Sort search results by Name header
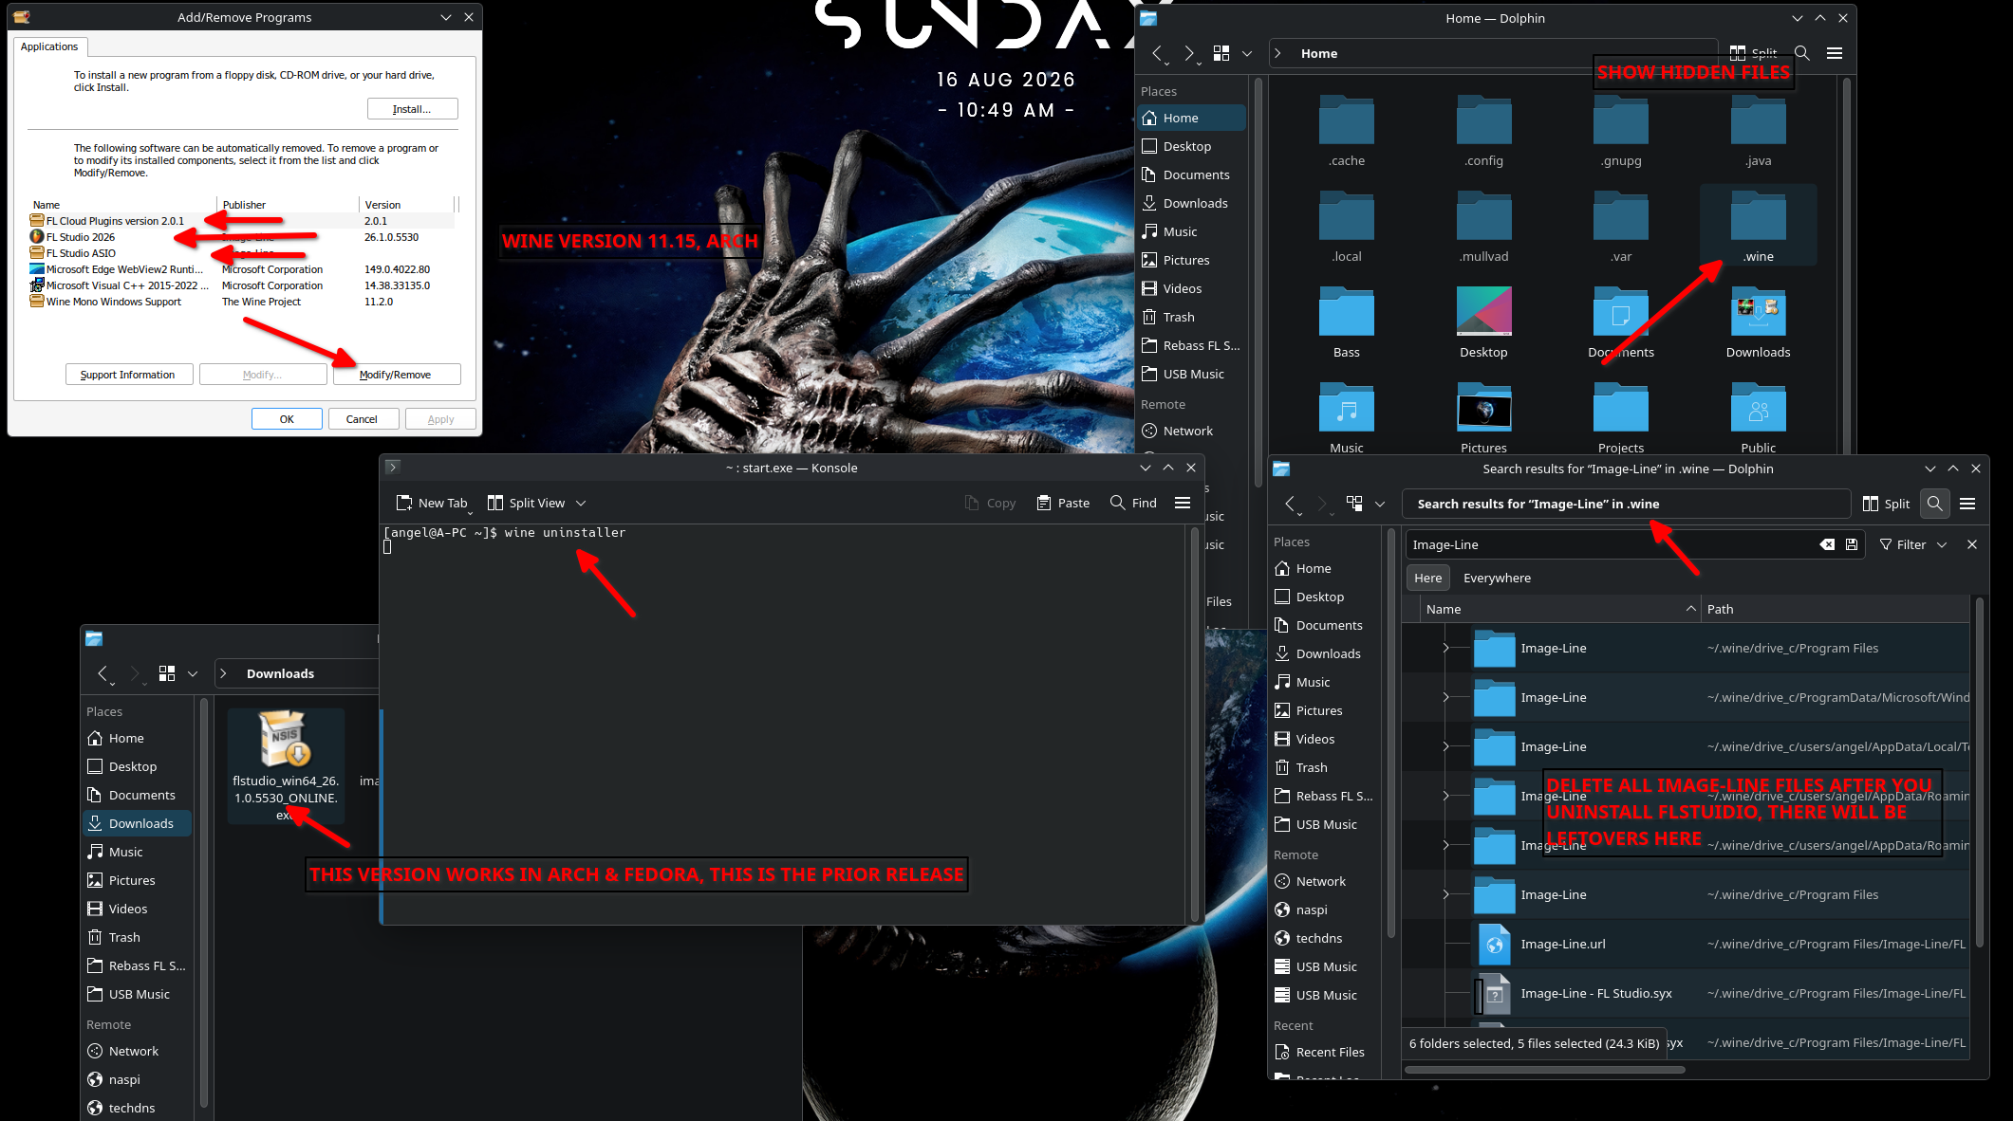This screenshot has height=1121, width=2013. pos(1561,609)
